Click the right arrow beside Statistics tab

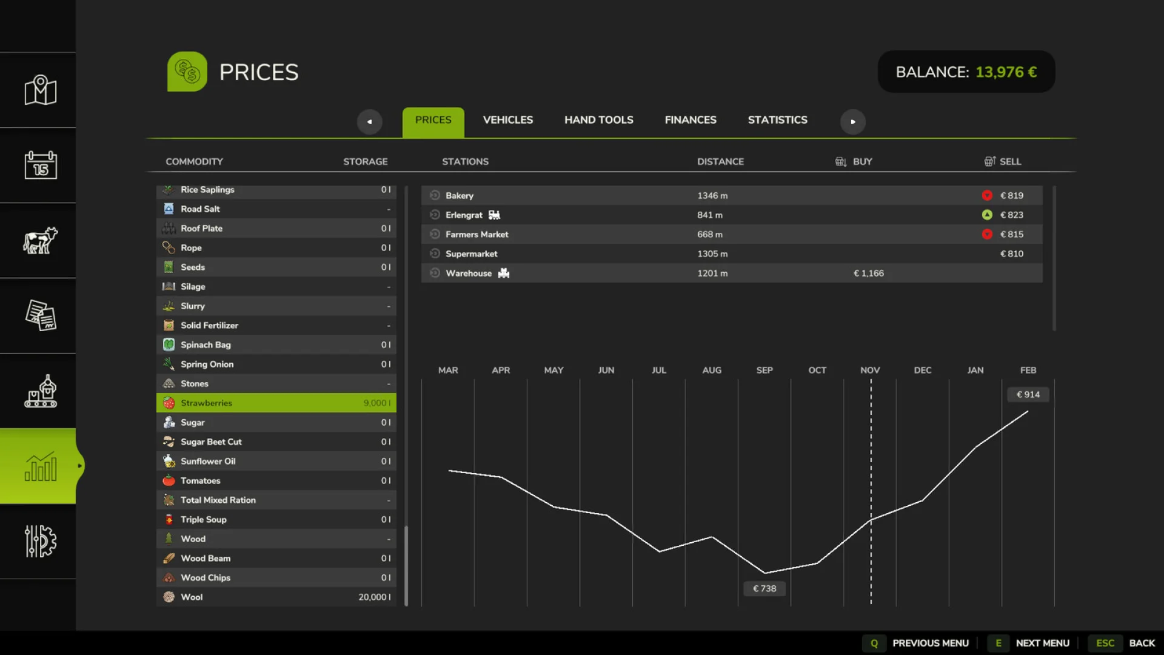(x=853, y=121)
